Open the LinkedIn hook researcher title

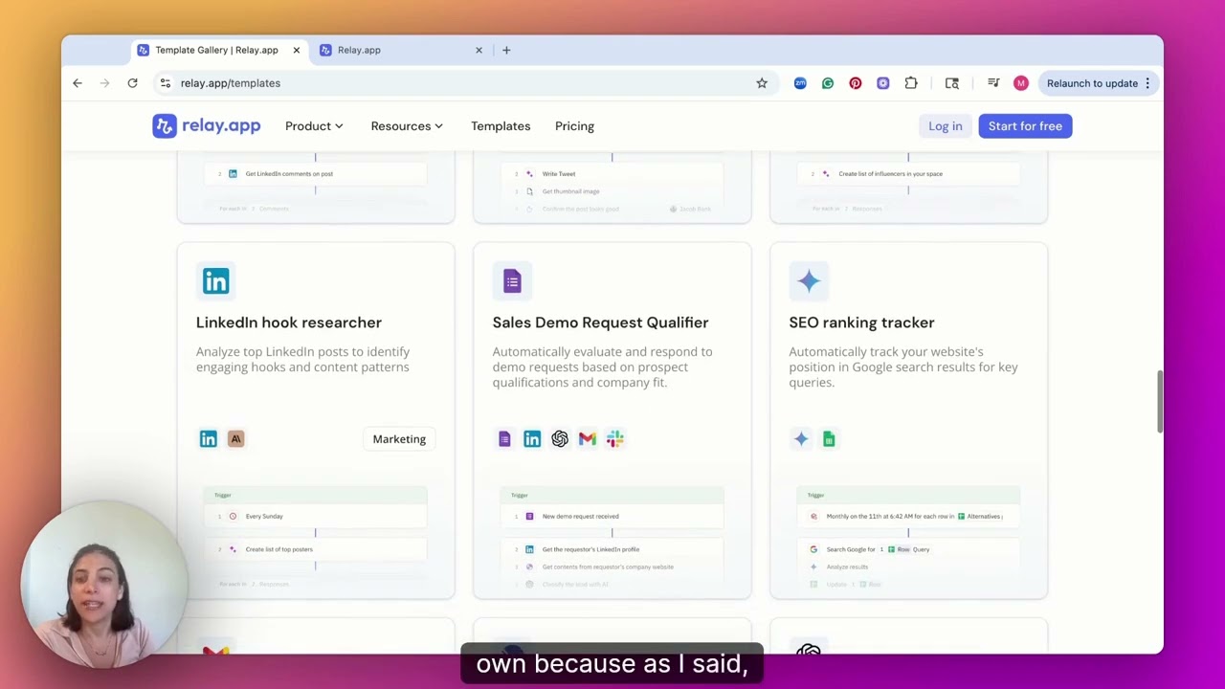[x=289, y=322]
